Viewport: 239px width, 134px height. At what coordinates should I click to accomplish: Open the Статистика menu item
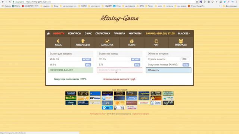coord(103,33)
